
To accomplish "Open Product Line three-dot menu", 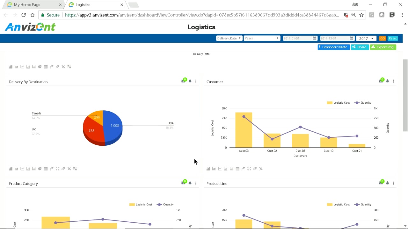I will (x=393, y=183).
